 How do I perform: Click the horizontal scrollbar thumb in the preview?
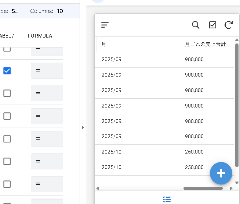pyautogui.click(x=203, y=188)
